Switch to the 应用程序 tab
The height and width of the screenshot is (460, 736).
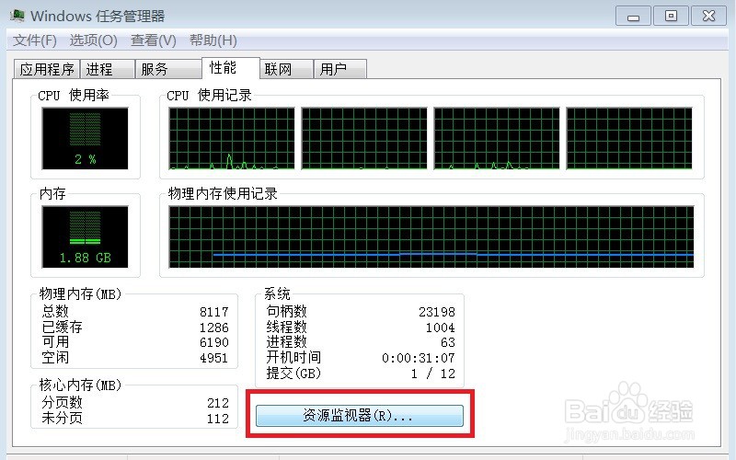click(x=47, y=69)
